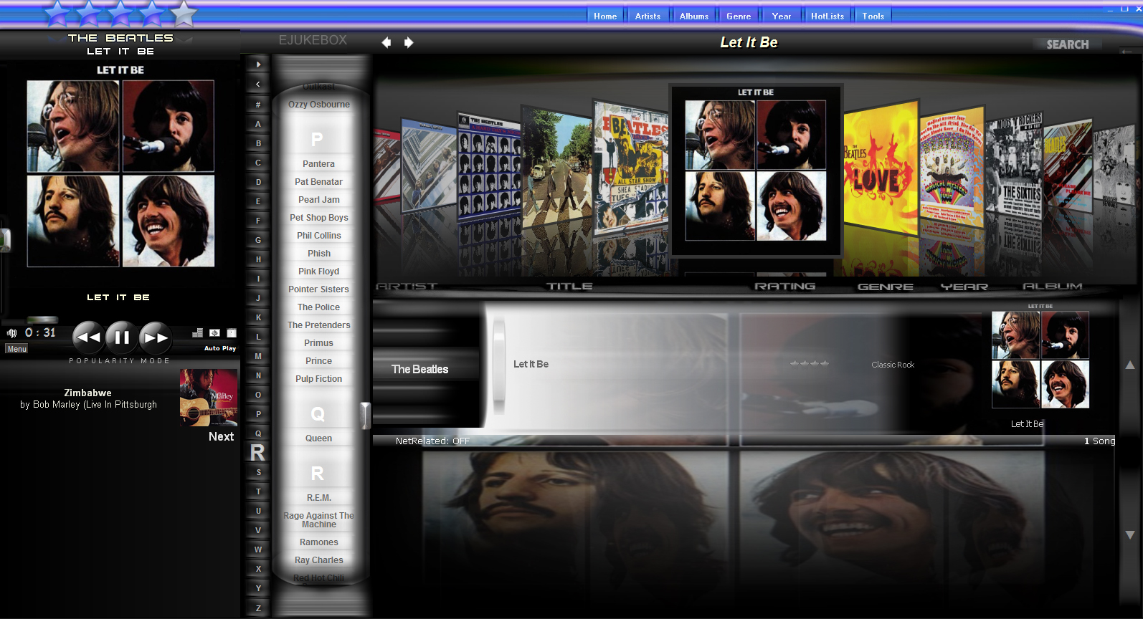Mute using the speaker volume icon

pyautogui.click(x=11, y=333)
